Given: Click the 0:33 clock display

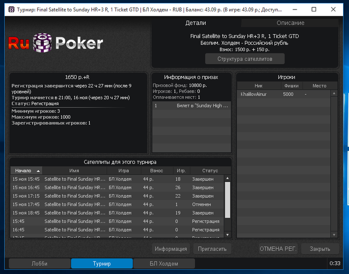Looking at the screenshot, I should coord(335,264).
